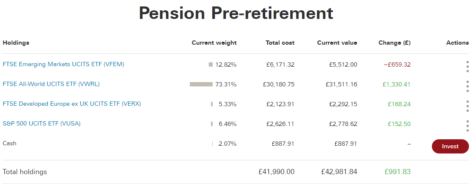Click the Pension Pre-retirement heading
Image resolution: width=475 pixels, height=184 pixels.
(236, 13)
